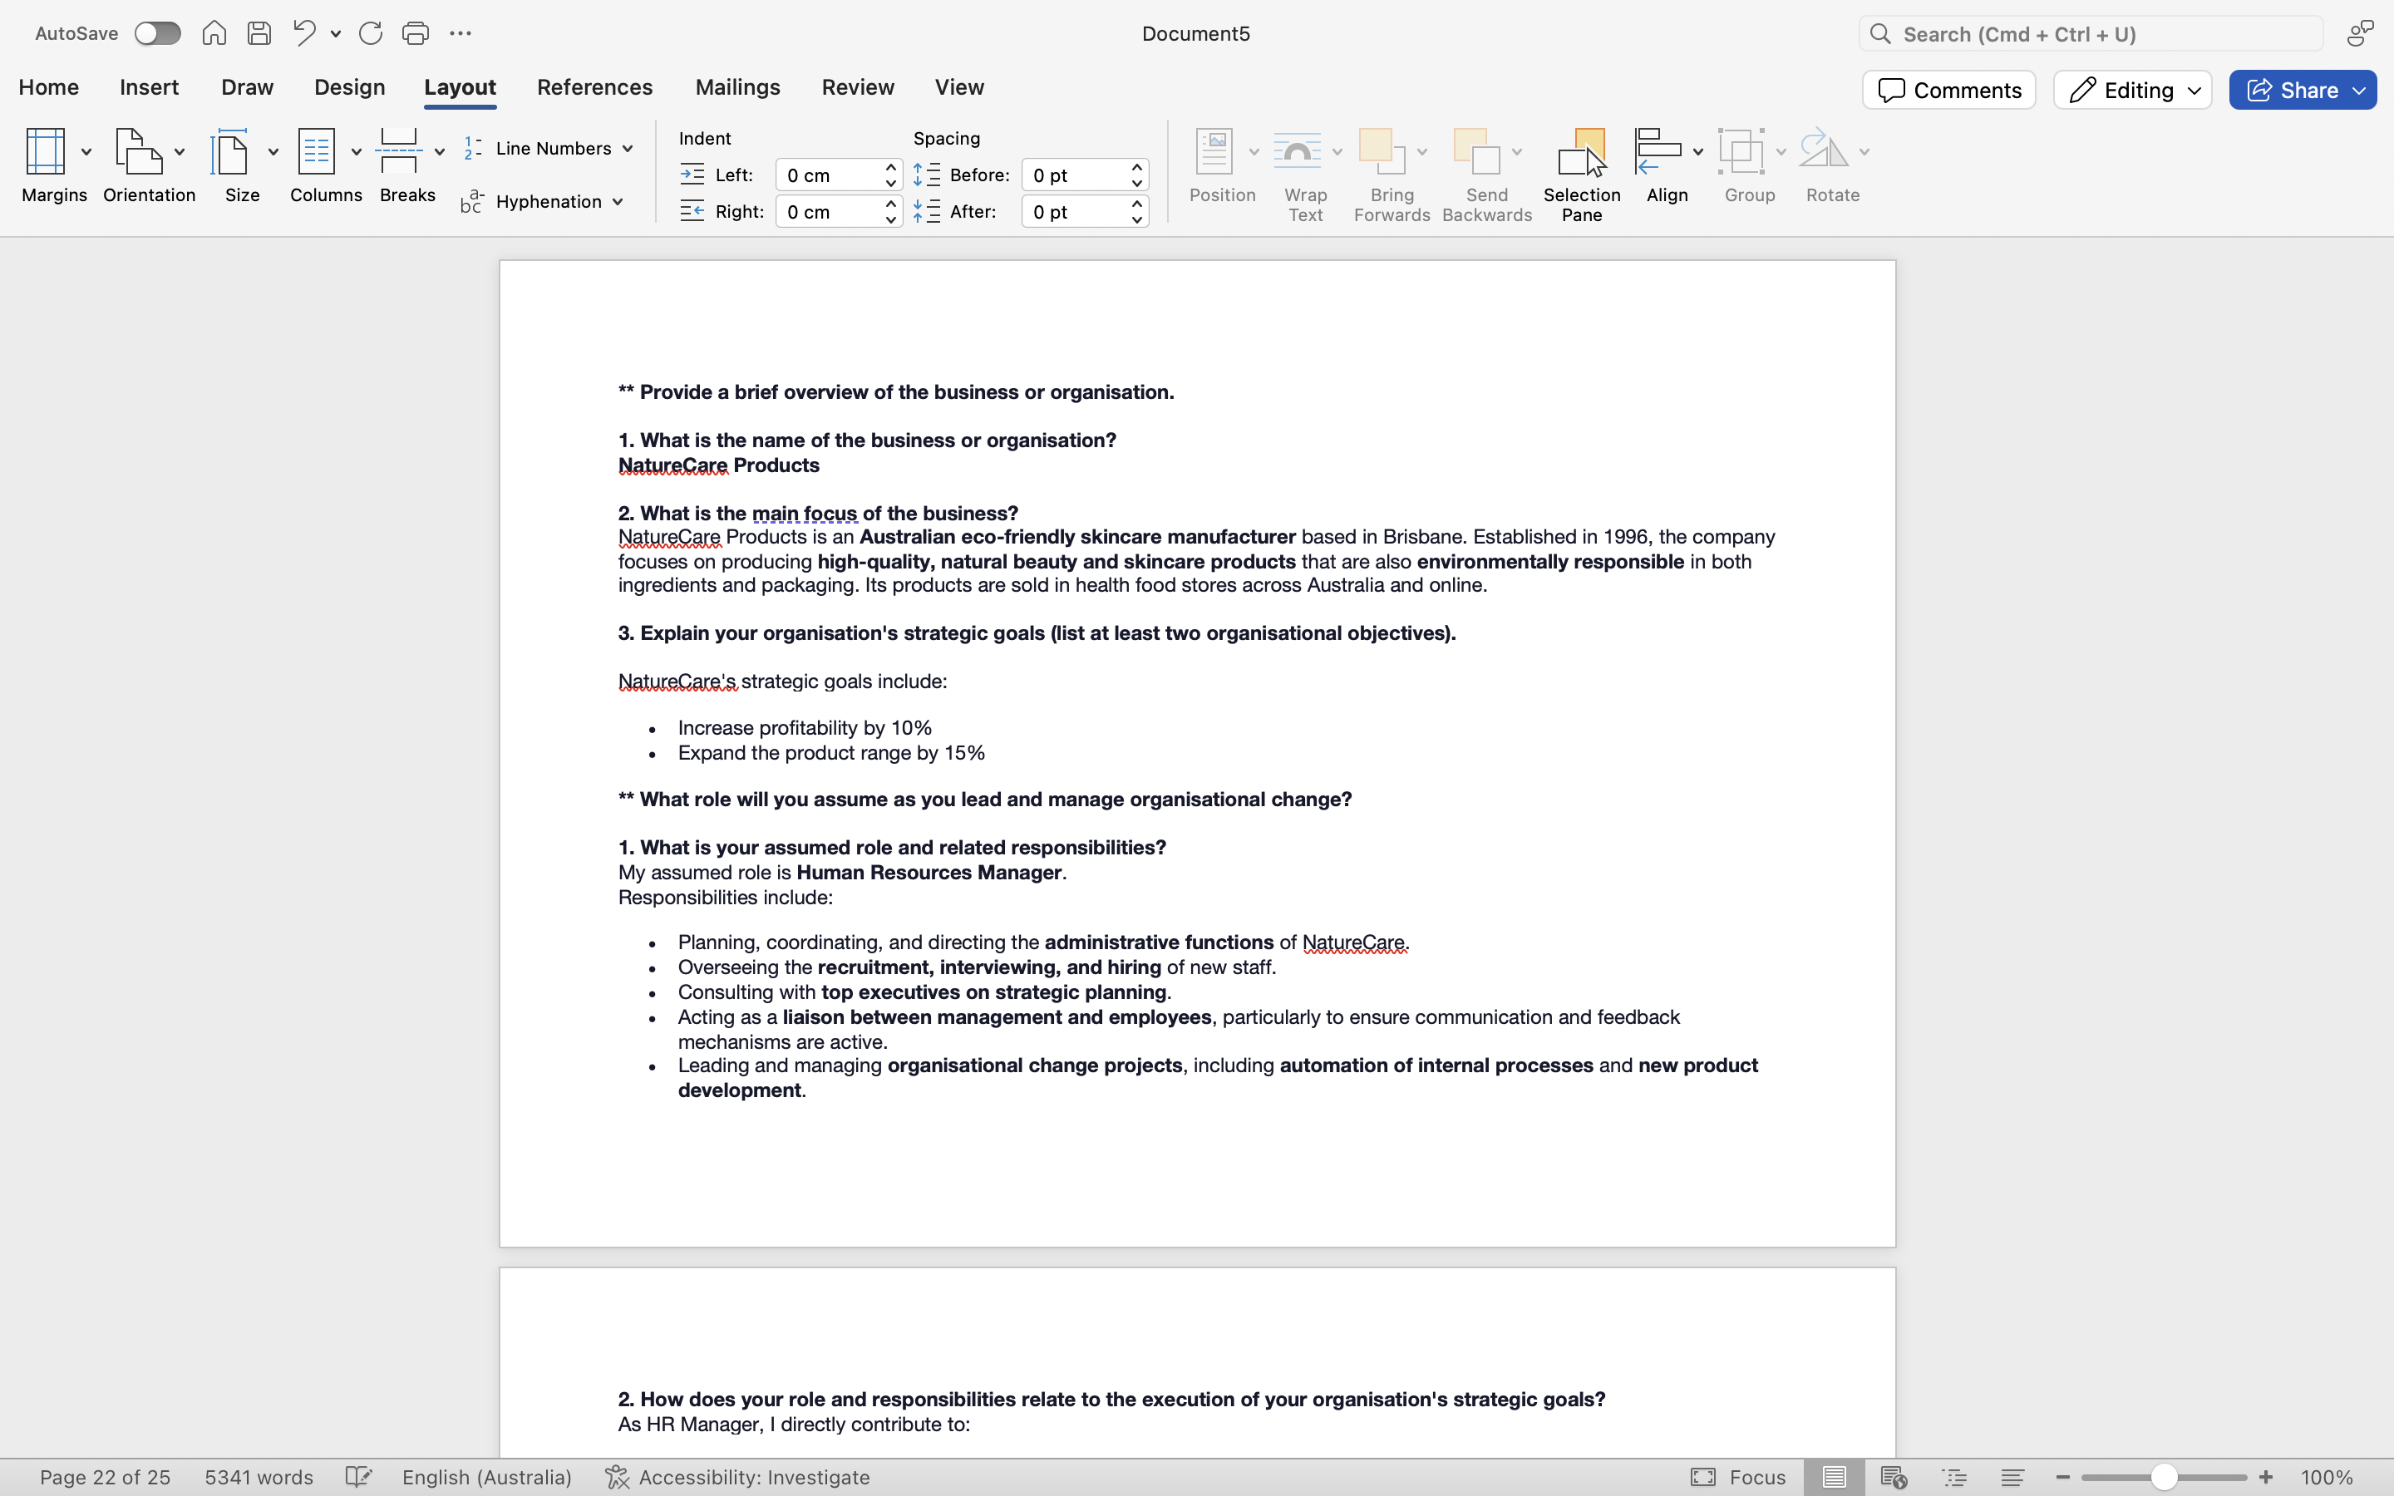Image resolution: width=2394 pixels, height=1496 pixels.
Task: Open the Margins tool
Action: pyautogui.click(x=46, y=151)
